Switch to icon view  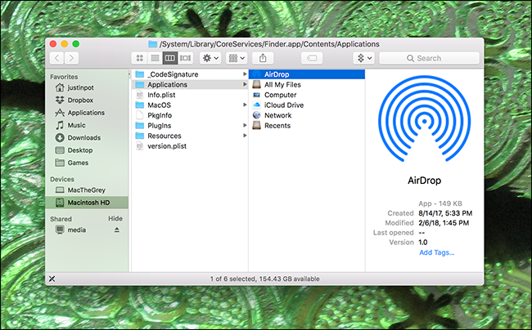pos(139,58)
